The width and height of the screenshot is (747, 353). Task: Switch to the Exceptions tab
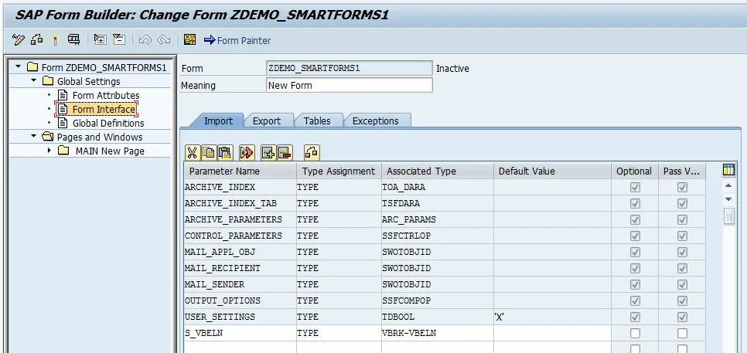pyautogui.click(x=375, y=120)
